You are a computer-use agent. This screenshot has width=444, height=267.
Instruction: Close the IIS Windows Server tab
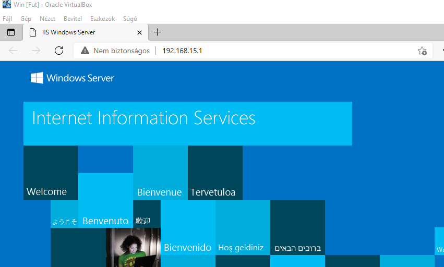(139, 32)
